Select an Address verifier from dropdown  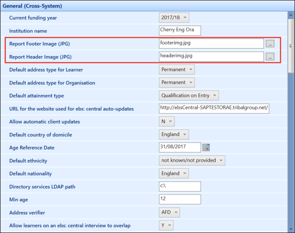pos(170,212)
